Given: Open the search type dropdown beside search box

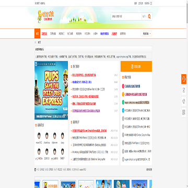Looking at the screenshot, I should pyautogui.click(x=144, y=17).
